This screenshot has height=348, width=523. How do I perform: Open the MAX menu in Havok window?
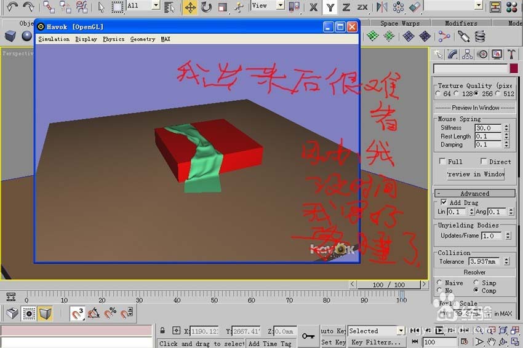coord(166,39)
